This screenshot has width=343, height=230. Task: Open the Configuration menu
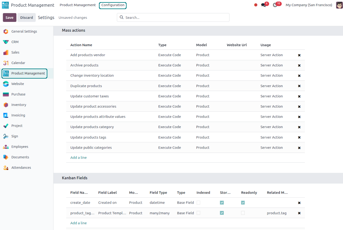click(x=113, y=5)
